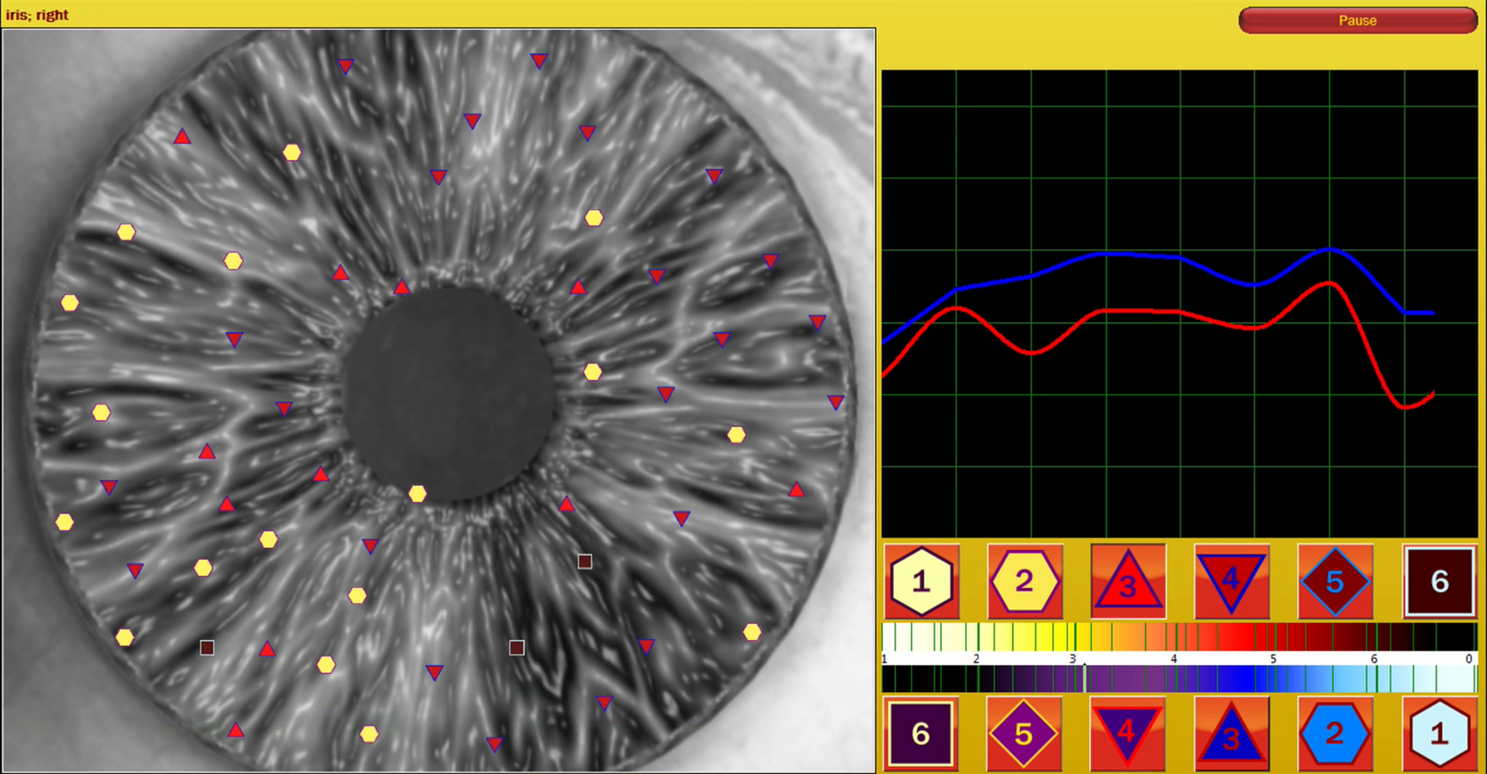
Task: Click the 'iris; right' title text
Action: (x=37, y=15)
